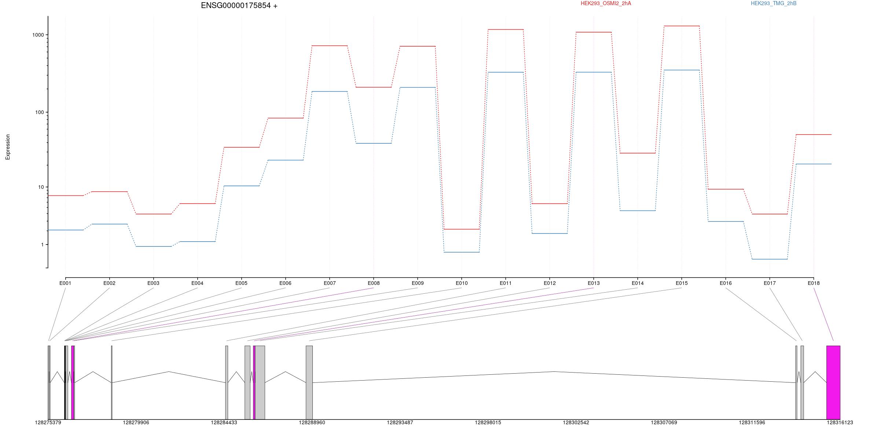Click the E008 exon label

[x=374, y=283]
